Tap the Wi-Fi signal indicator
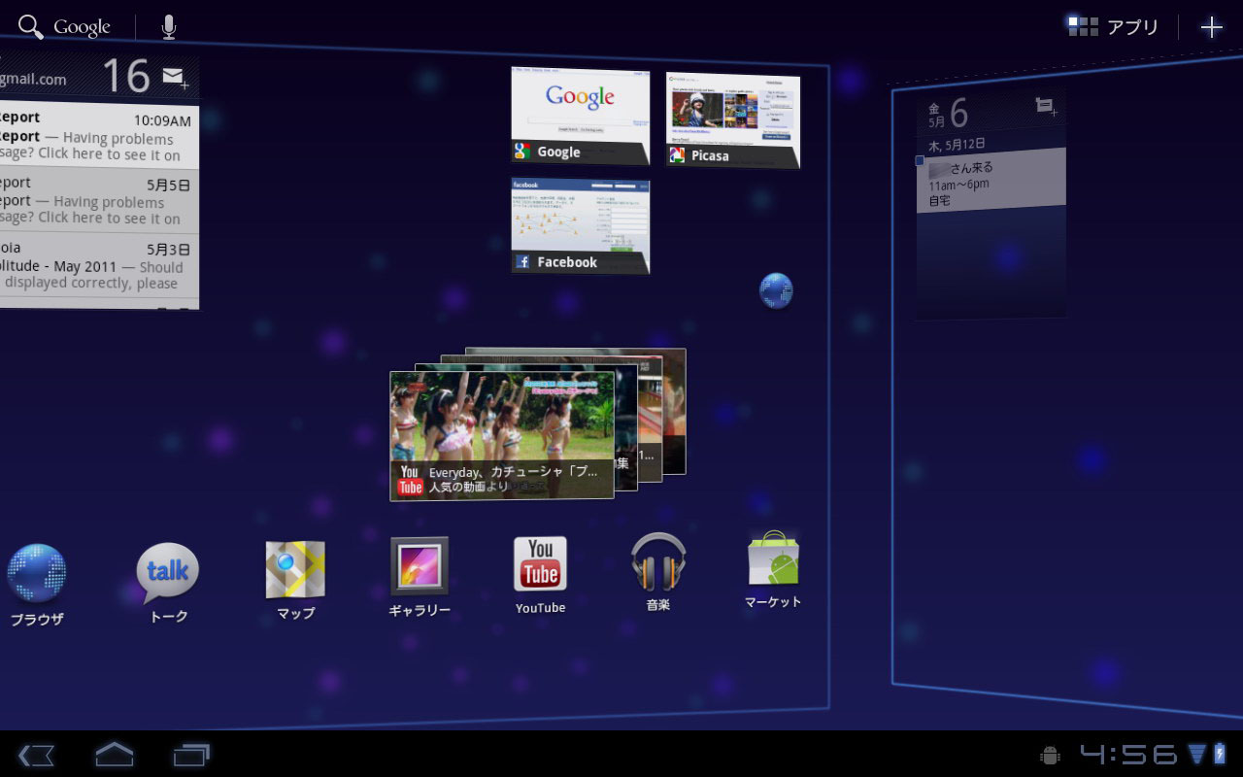1243x777 pixels. pos(1196,754)
